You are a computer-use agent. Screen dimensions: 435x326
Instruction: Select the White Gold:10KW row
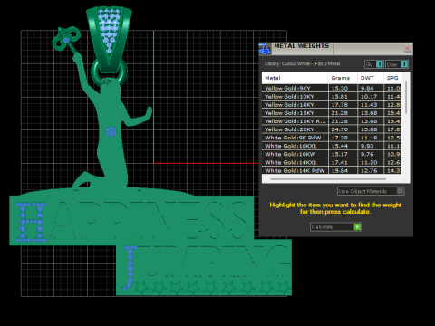pos(332,154)
